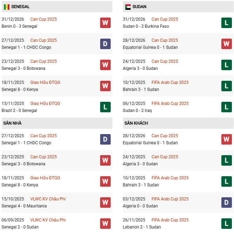Click the L badge for Sudan 0 - 2 Iraq

(x=226, y=107)
